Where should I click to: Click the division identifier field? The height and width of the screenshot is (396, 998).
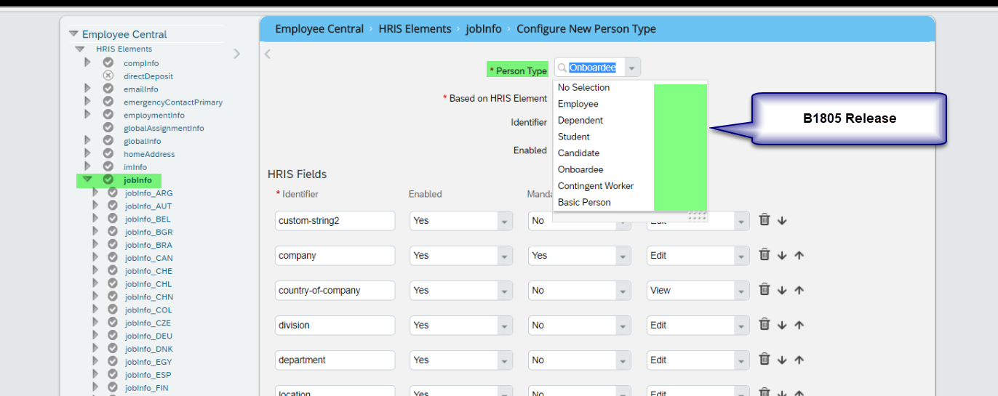click(x=335, y=326)
